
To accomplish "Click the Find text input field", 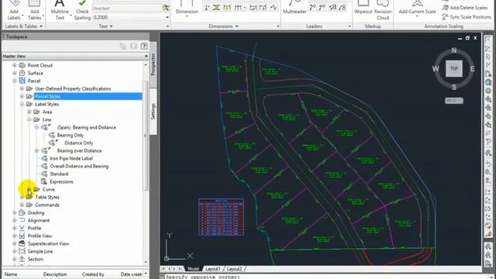I will [x=127, y=9].
